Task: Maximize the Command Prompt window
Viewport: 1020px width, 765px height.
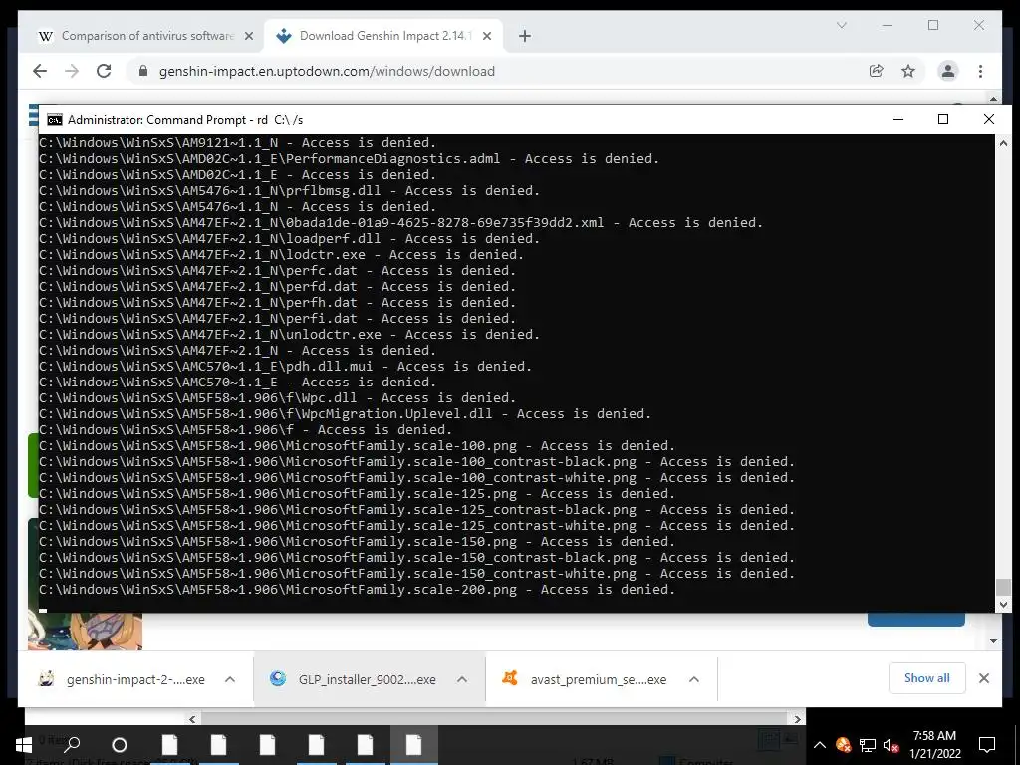Action: point(943,120)
